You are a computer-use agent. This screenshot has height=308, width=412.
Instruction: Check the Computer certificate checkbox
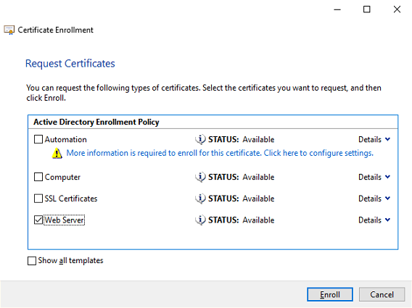click(x=38, y=177)
